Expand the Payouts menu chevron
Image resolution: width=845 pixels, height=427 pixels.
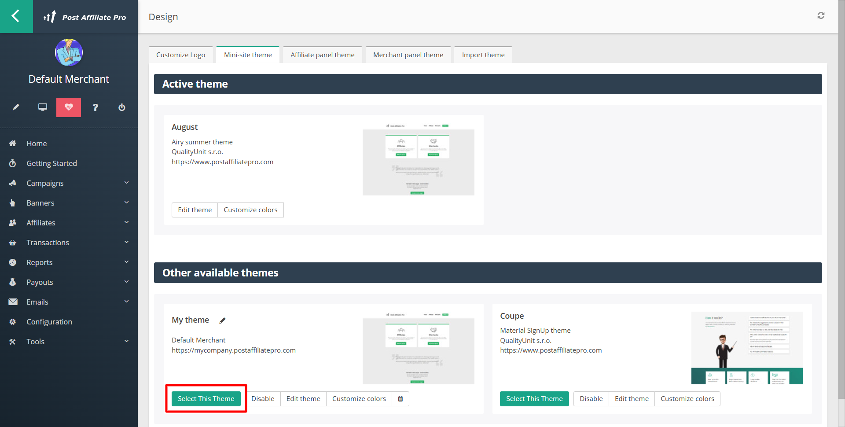click(127, 282)
